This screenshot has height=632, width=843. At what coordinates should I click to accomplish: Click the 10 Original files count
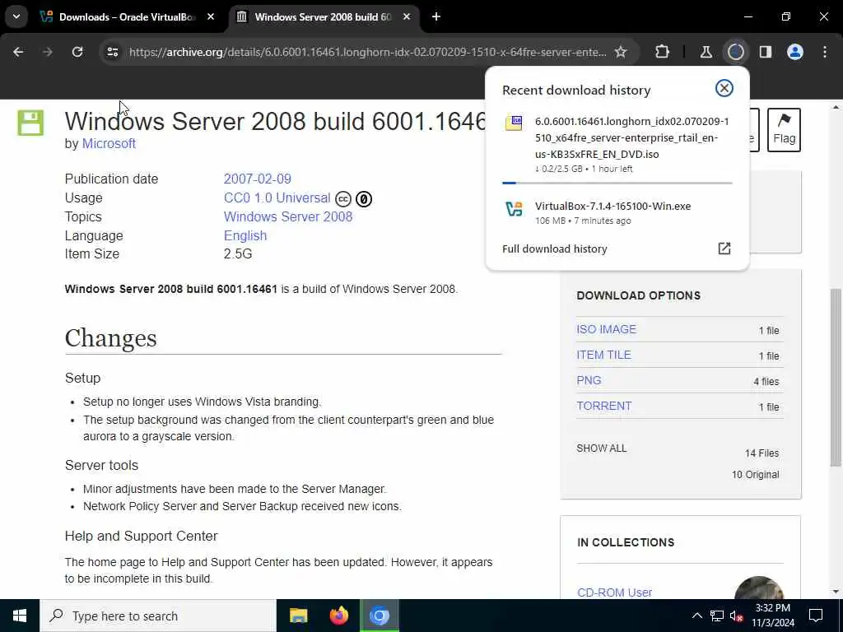pos(755,475)
